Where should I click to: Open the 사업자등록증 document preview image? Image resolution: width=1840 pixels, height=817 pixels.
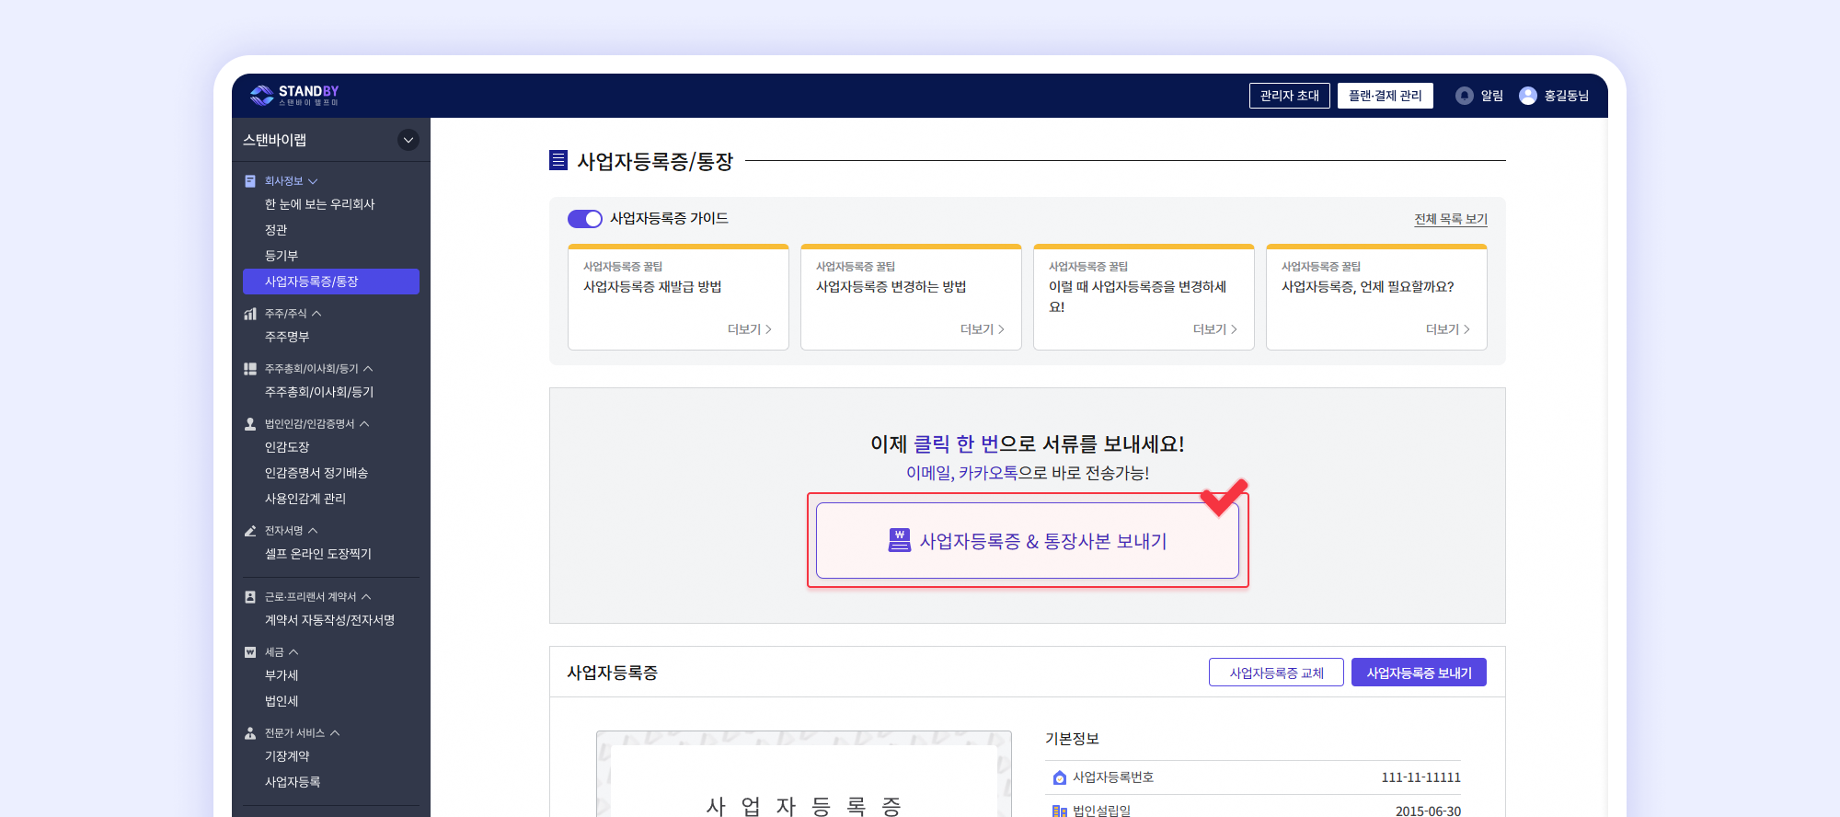(x=804, y=774)
